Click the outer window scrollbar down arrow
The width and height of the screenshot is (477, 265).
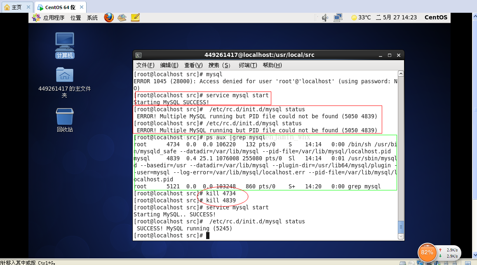coord(475,255)
